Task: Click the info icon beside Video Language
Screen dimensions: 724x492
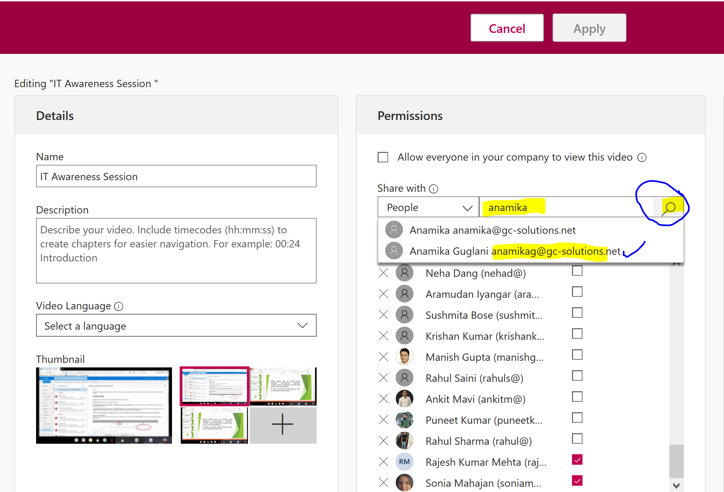Action: tap(119, 307)
